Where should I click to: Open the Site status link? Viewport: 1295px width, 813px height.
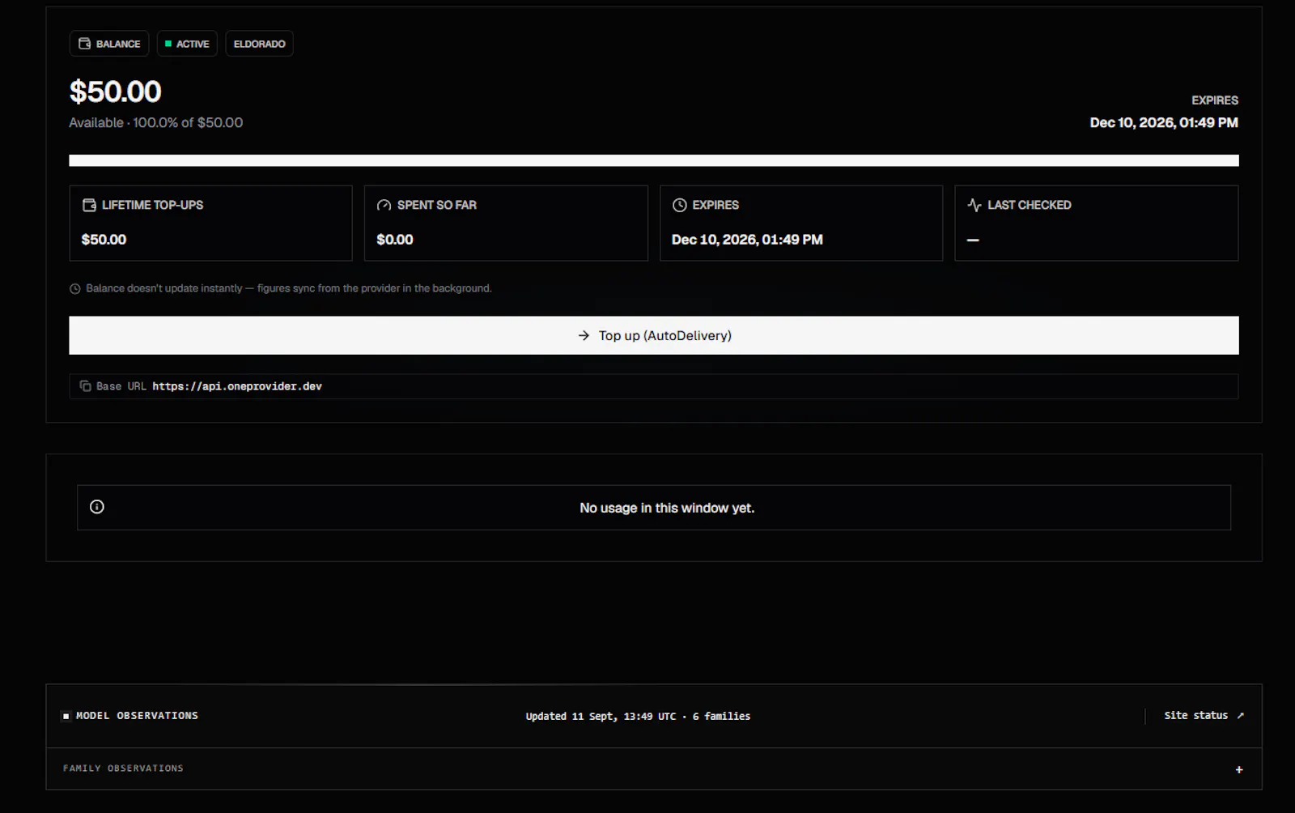click(1204, 716)
